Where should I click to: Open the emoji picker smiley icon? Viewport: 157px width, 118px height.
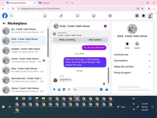point(101,89)
